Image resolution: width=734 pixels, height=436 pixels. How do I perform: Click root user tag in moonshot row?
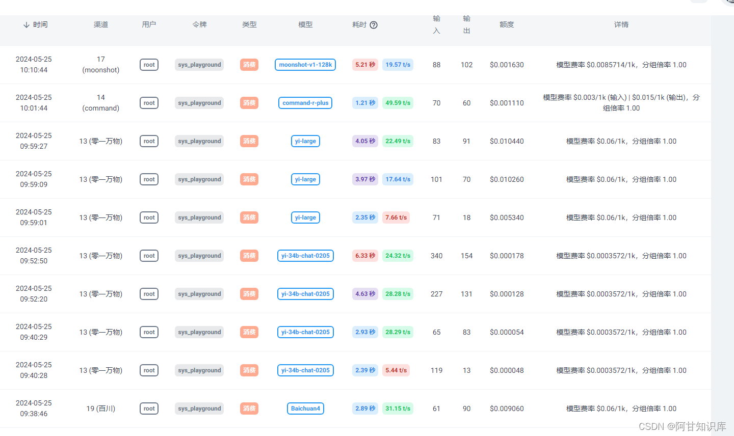pos(149,65)
